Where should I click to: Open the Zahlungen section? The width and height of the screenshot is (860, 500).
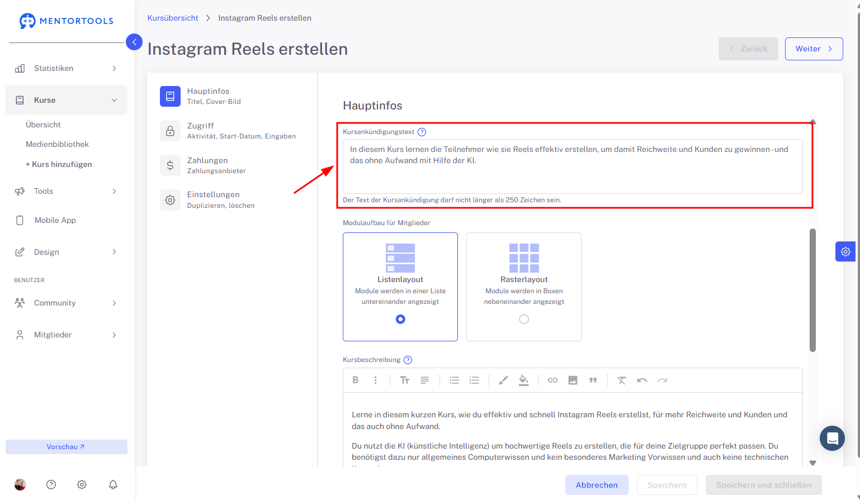(x=216, y=165)
